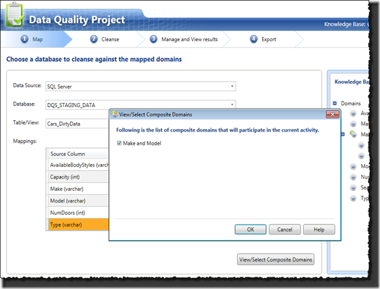This screenshot has height=289, width=380.
Task: Collapse the Domains tree node
Action: [x=335, y=103]
